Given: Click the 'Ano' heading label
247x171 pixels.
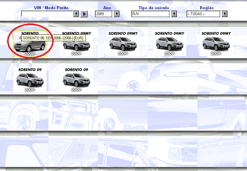Looking at the screenshot, I should point(107,8).
